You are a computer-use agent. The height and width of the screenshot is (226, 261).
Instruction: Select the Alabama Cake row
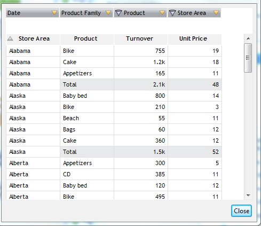pyautogui.click(x=114, y=62)
